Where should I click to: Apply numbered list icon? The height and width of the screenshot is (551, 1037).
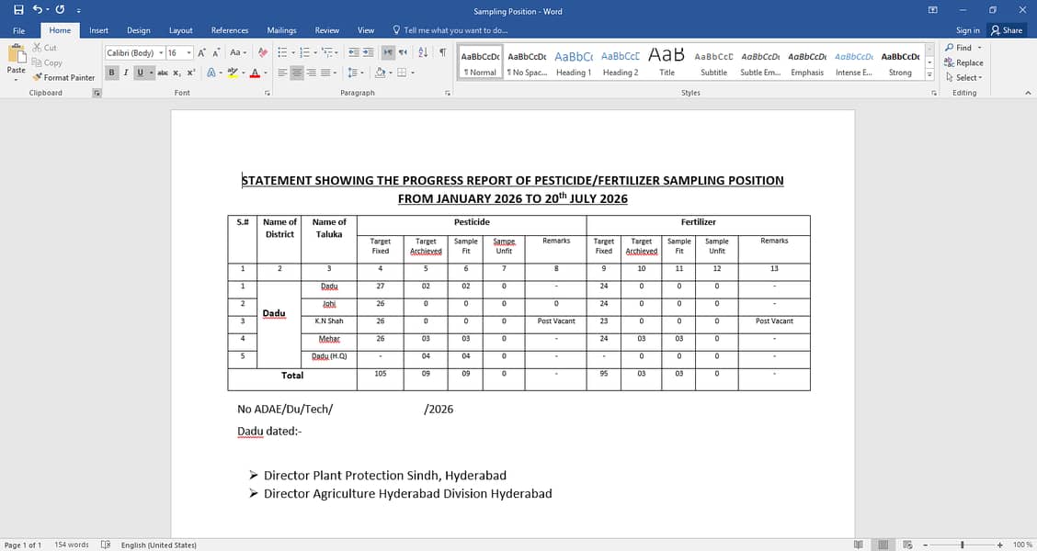pos(304,53)
